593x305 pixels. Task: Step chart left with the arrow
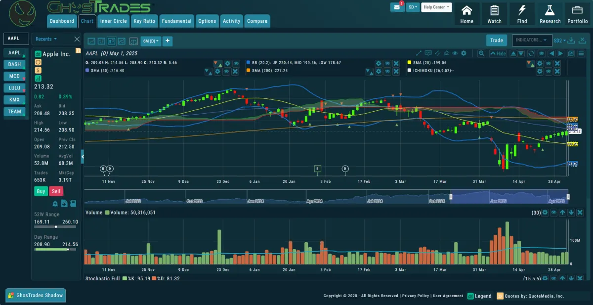pyautogui.click(x=551, y=53)
